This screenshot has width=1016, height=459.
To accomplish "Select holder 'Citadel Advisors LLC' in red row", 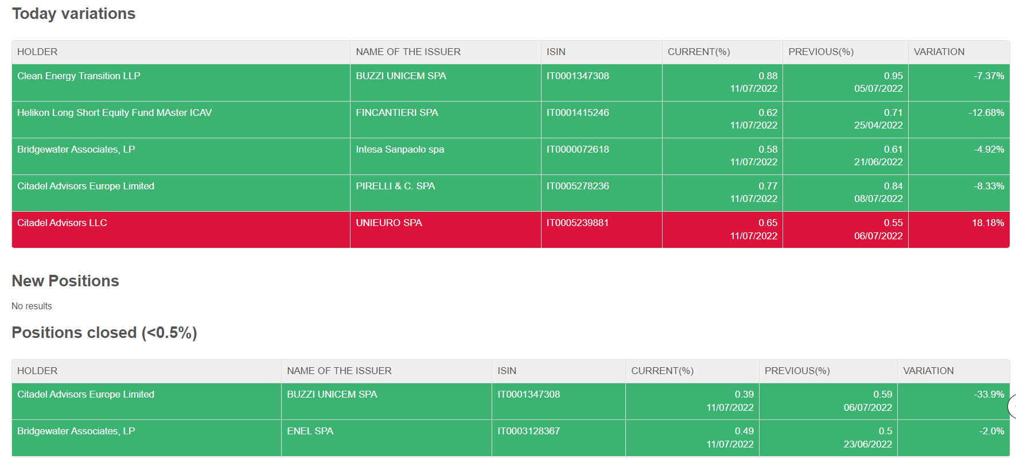I will 62,223.
